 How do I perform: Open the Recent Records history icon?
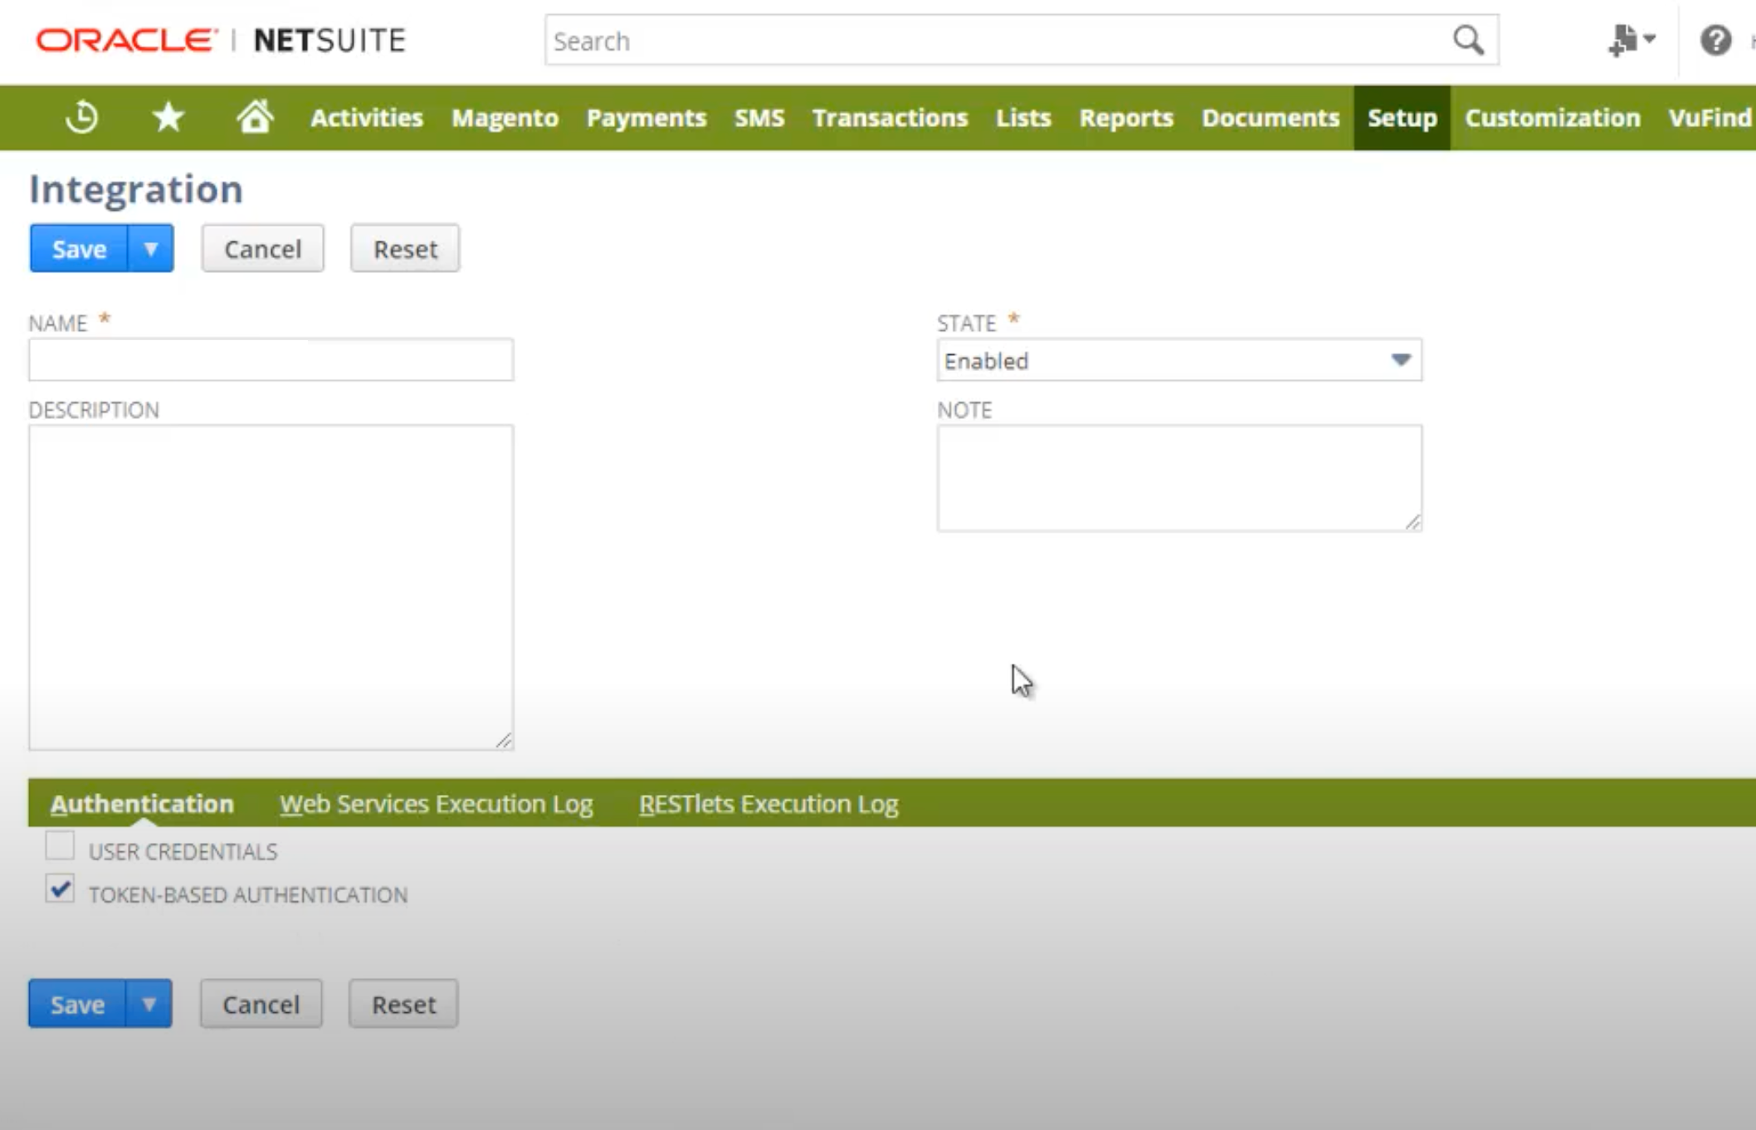pos(81,117)
